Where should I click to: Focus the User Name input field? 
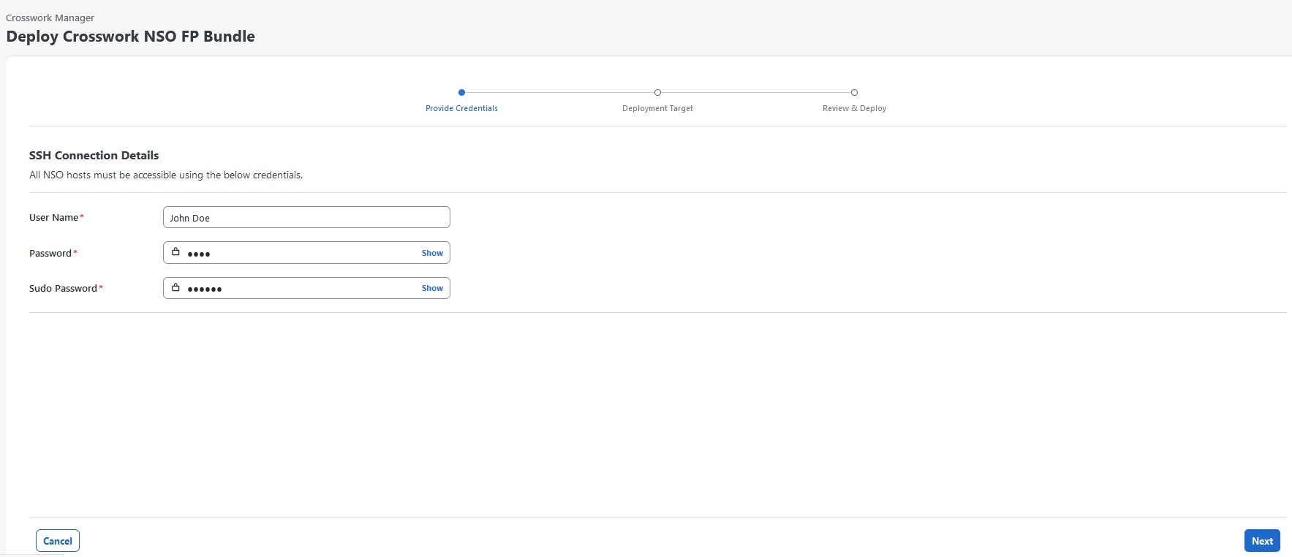click(x=306, y=217)
